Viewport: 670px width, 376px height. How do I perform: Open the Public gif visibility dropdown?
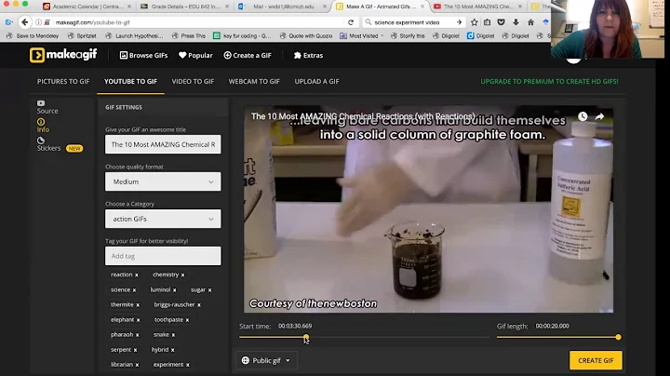click(x=266, y=360)
